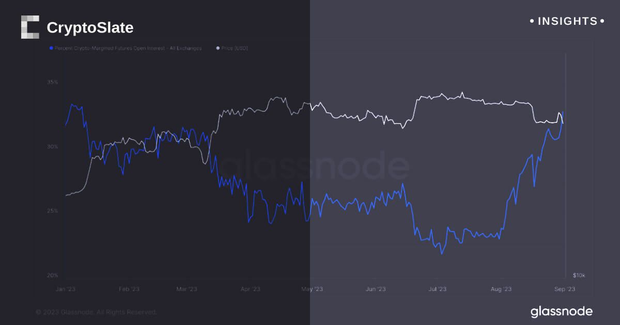Click the 30% y-axis label
The width and height of the screenshot is (620, 325).
click(52, 147)
